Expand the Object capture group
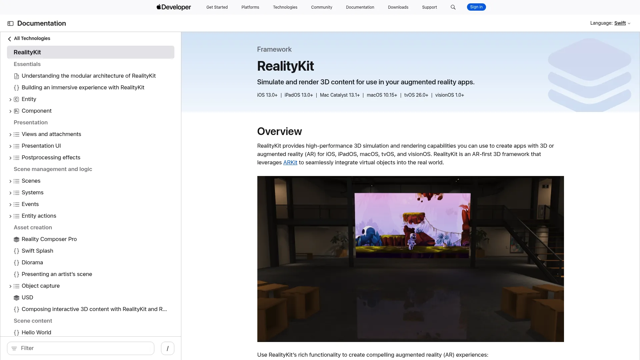 tap(10, 286)
